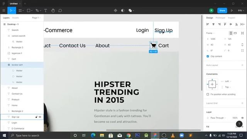Open the Move tool dropdown arrow
Image resolution: width=247 pixels, height=139 pixels.
14,11
